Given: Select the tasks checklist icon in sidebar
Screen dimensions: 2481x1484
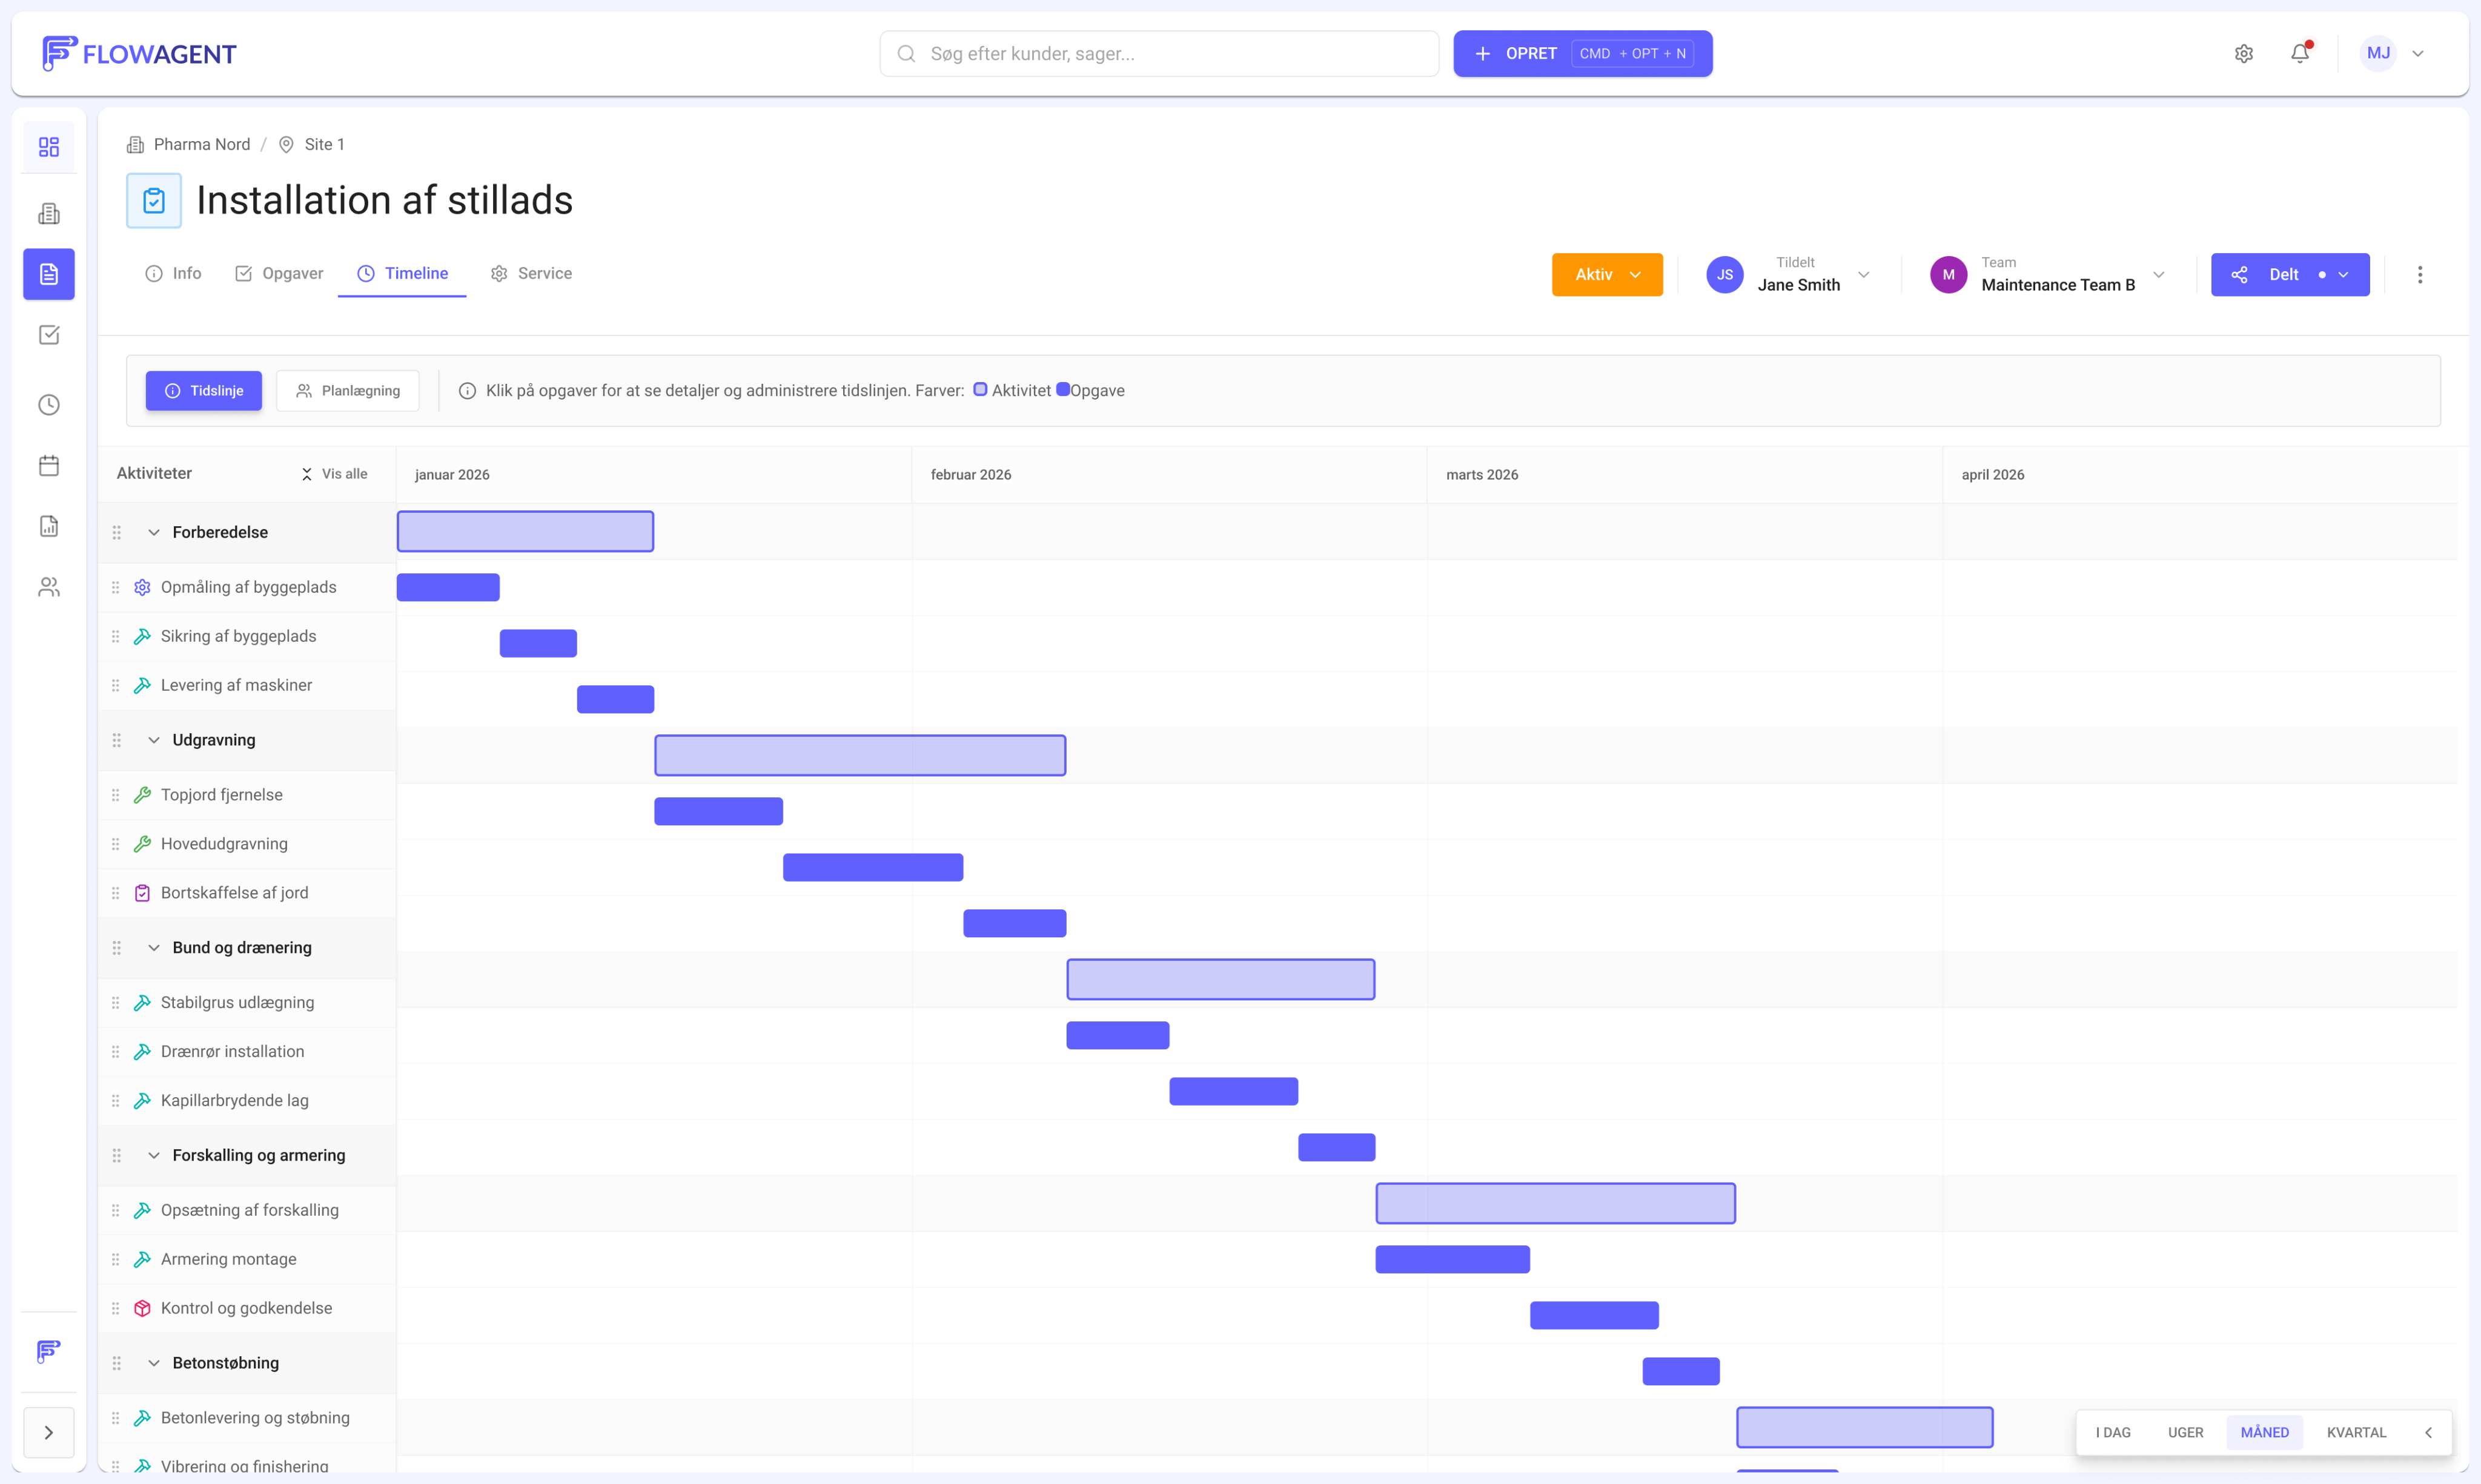Looking at the screenshot, I should 48,335.
